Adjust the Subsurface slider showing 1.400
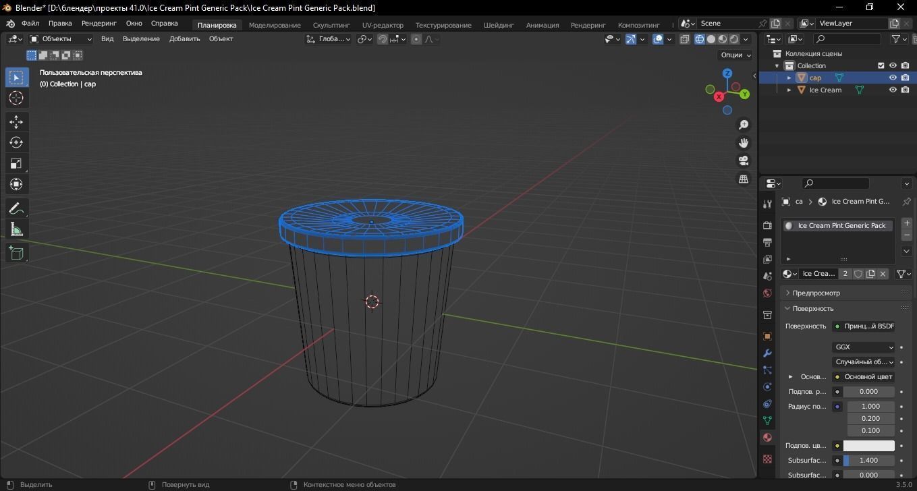 coord(868,461)
